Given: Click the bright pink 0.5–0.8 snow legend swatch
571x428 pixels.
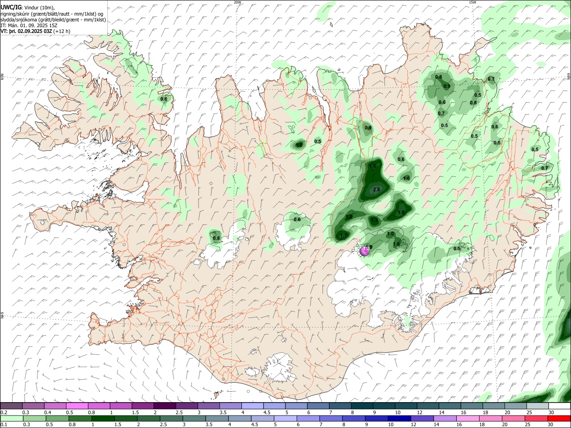Looking at the screenshot, I should [x=78, y=406].
